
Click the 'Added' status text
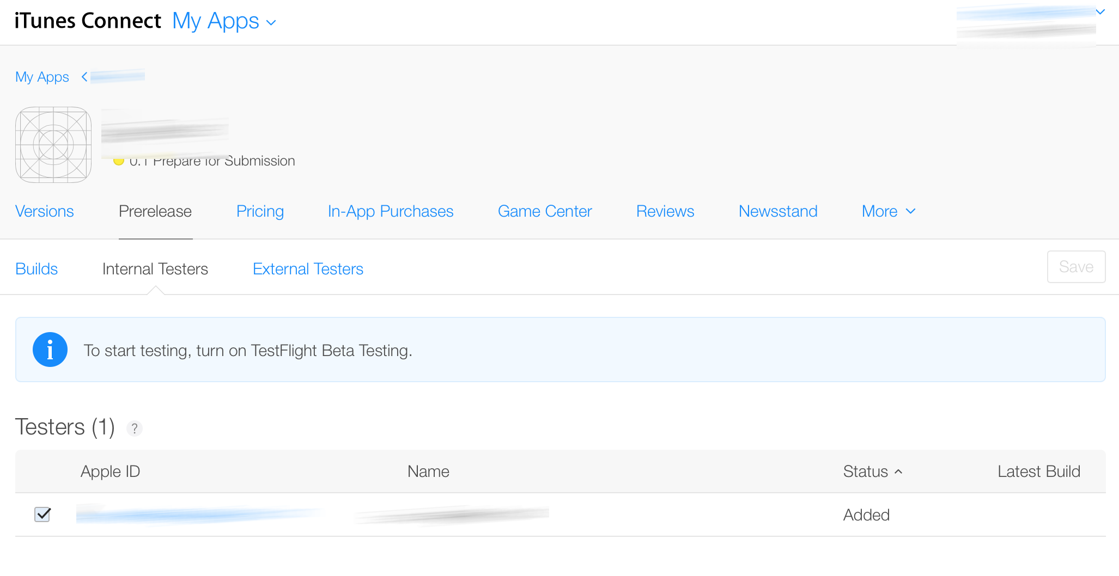(x=866, y=515)
